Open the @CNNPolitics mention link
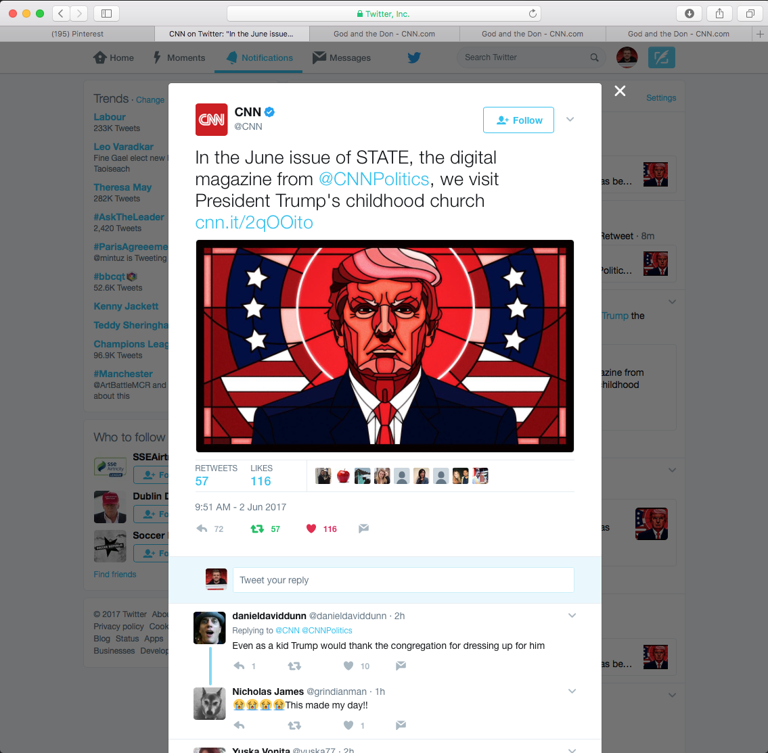This screenshot has width=768, height=753. (x=374, y=179)
